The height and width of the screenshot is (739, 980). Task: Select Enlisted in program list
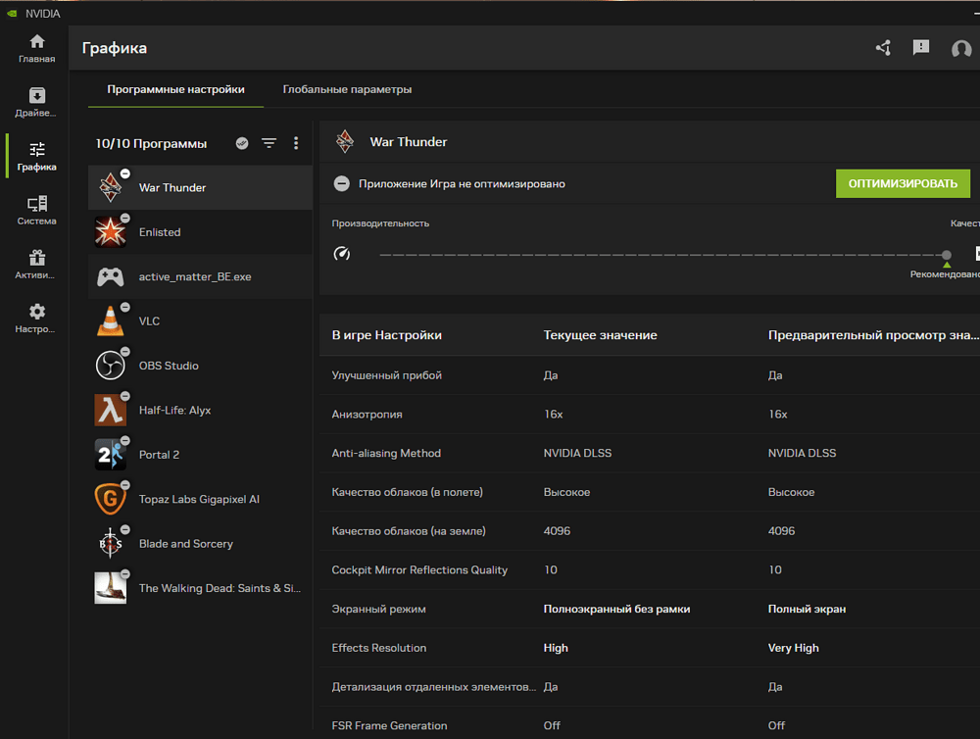click(200, 232)
